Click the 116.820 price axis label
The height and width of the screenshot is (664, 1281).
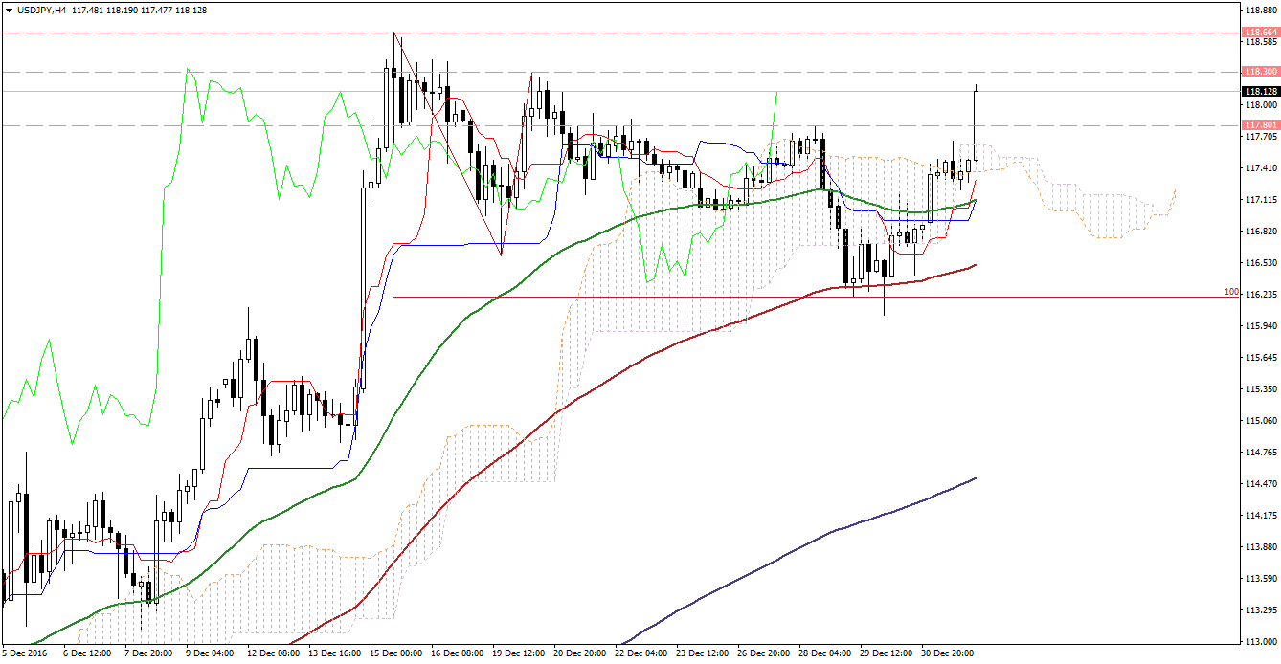1262,232
